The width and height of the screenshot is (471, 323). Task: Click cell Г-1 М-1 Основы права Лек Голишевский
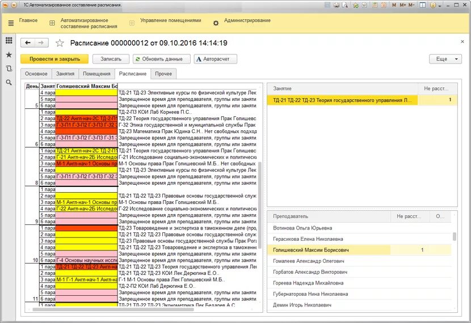click(187, 279)
